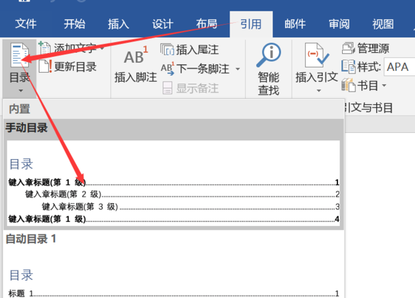Choose the 自动目录 1 option
Viewport: 415px width, 298px height.
[x=31, y=239]
